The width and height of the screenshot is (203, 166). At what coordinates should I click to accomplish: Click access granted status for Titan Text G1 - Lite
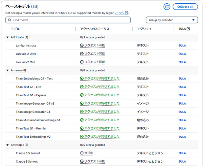coord(100,87)
